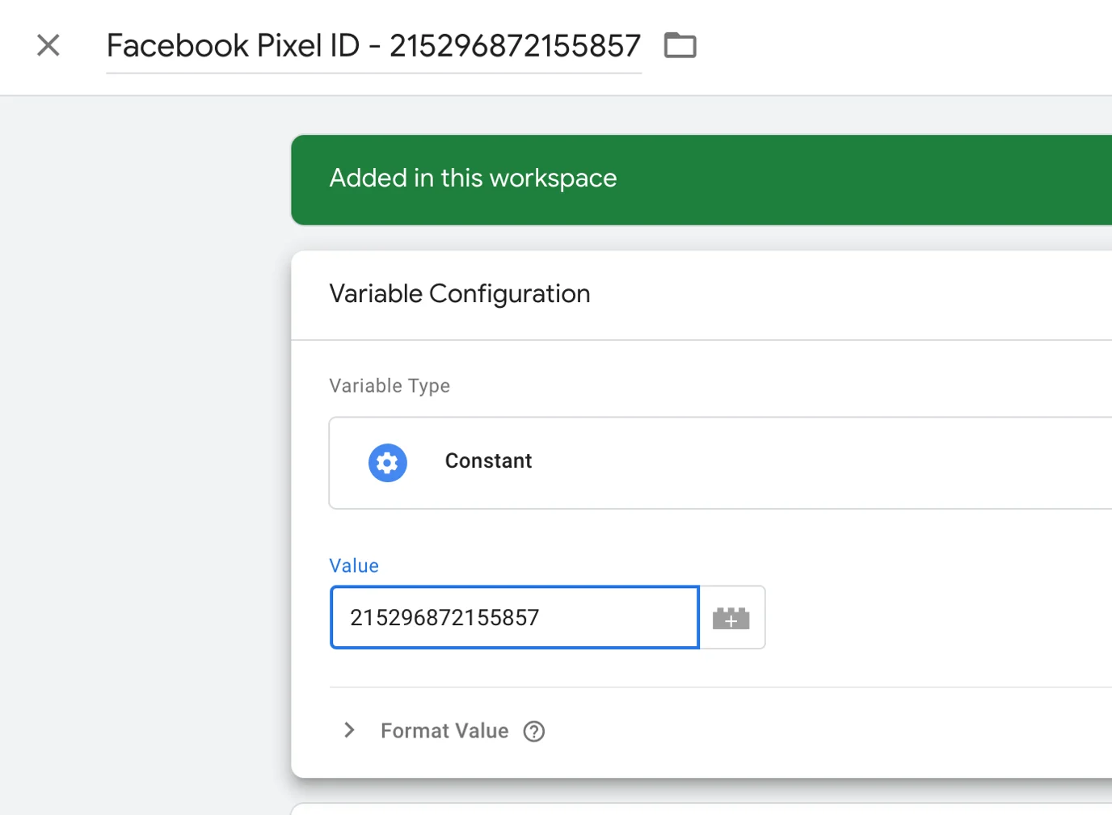The width and height of the screenshot is (1112, 815).
Task: Open the folder icon beside the variable name
Action: tap(680, 45)
